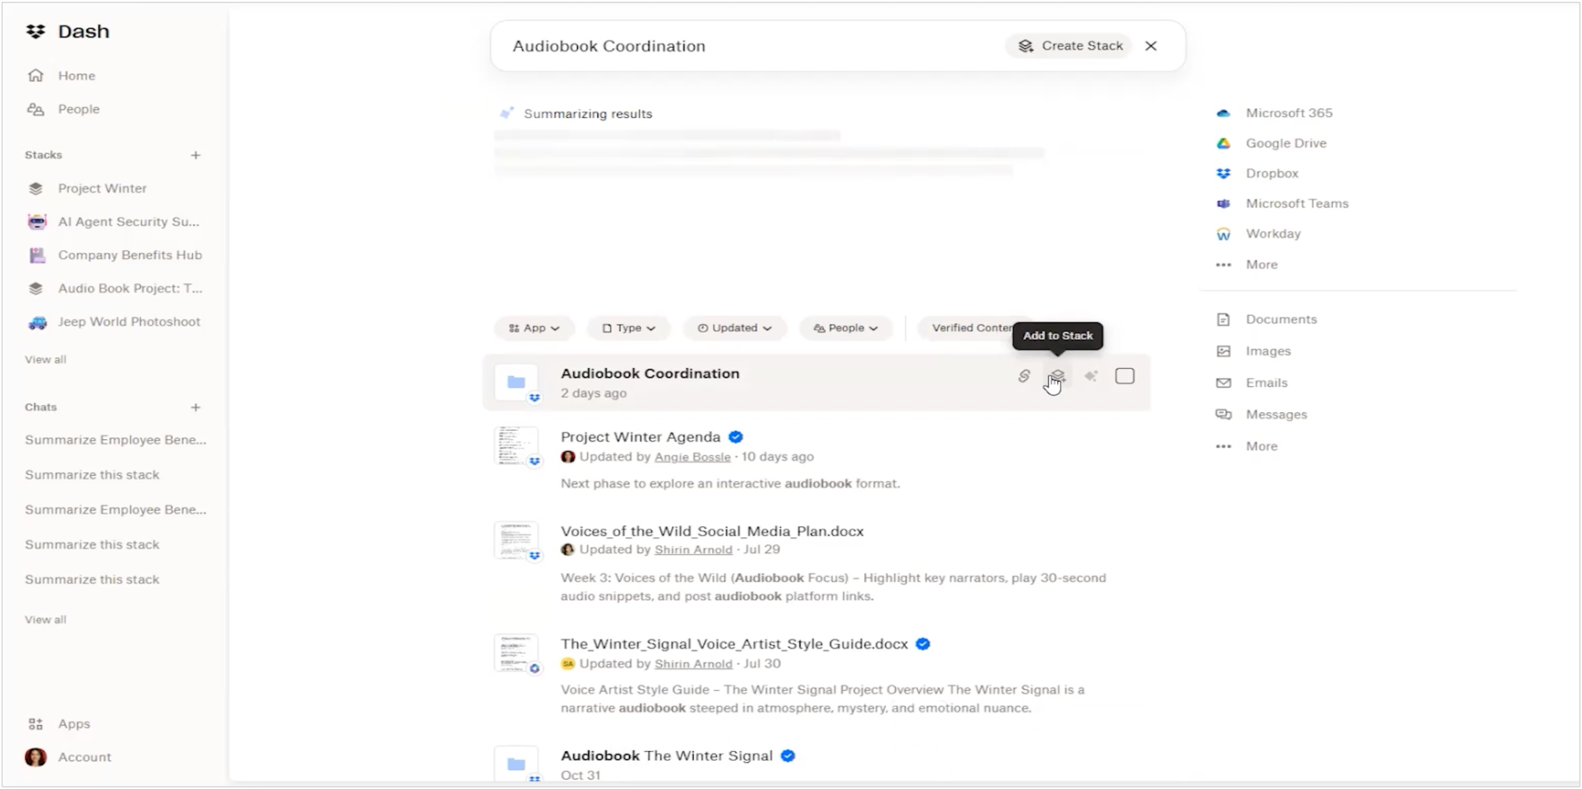The height and width of the screenshot is (789, 1582).
Task: View all stacks
Action: coord(45,359)
